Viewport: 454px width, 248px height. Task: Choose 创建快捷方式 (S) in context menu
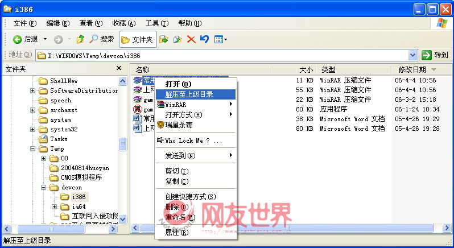196,197
